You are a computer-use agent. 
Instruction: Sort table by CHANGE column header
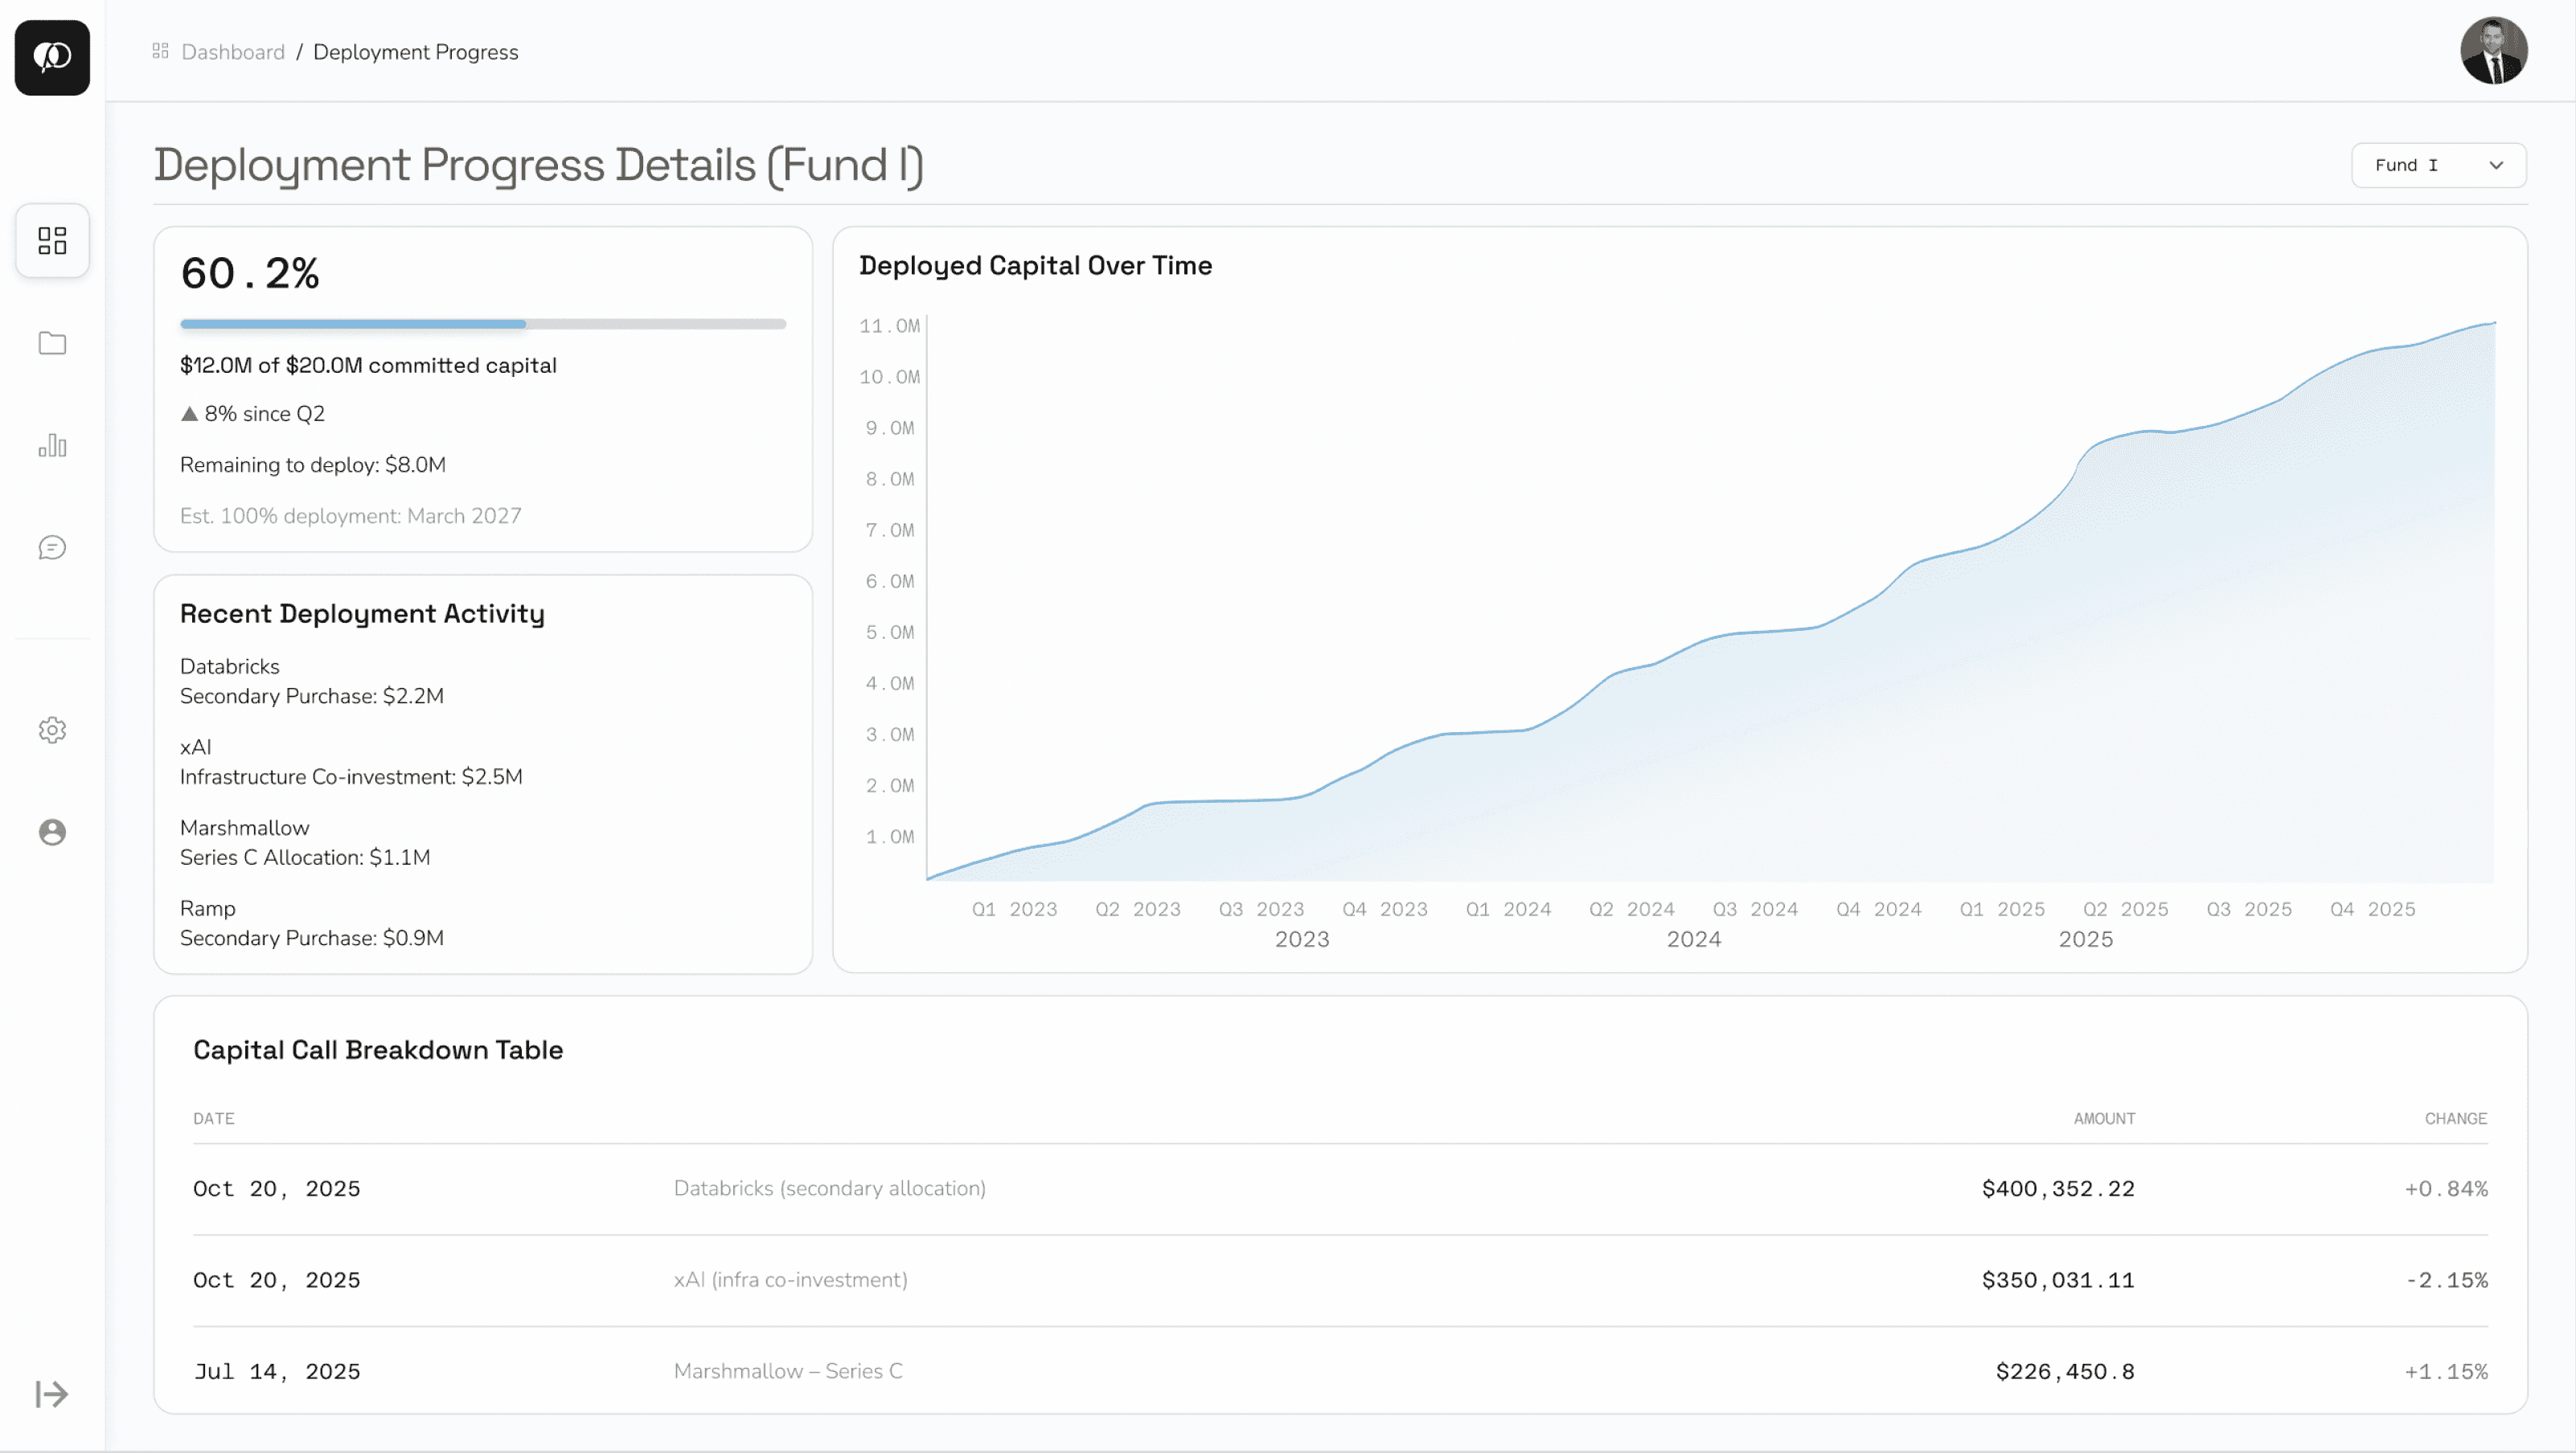[2456, 1118]
